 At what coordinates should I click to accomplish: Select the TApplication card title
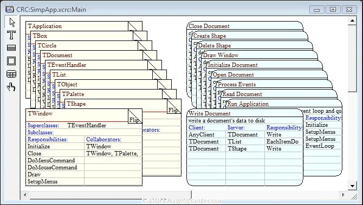coord(44,26)
